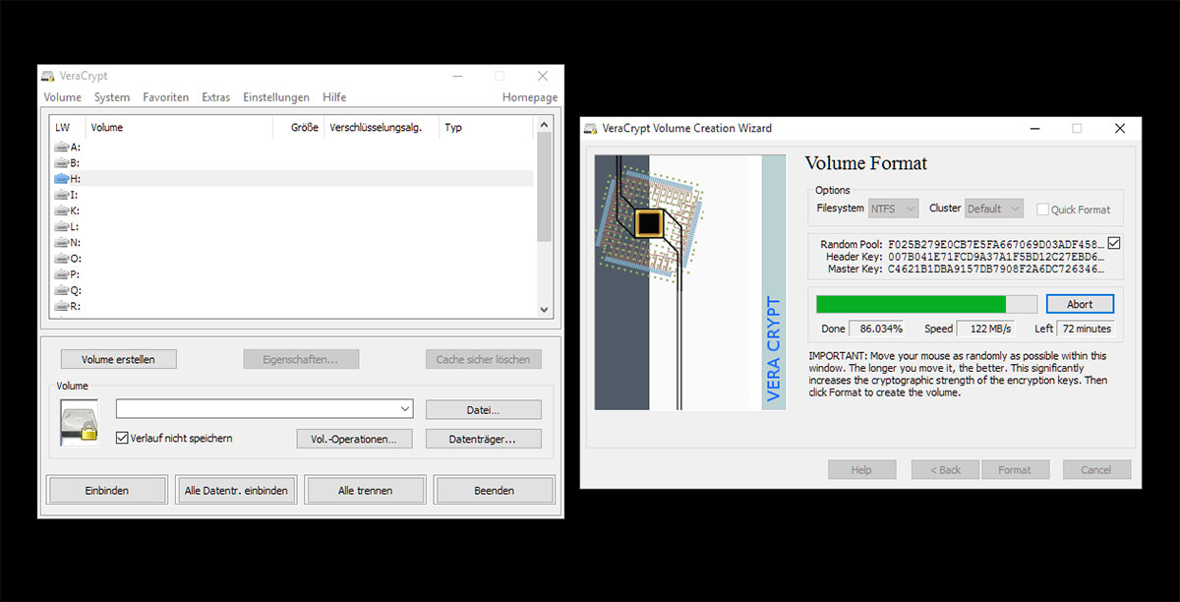Click the wizard Cancel button

1095,469
